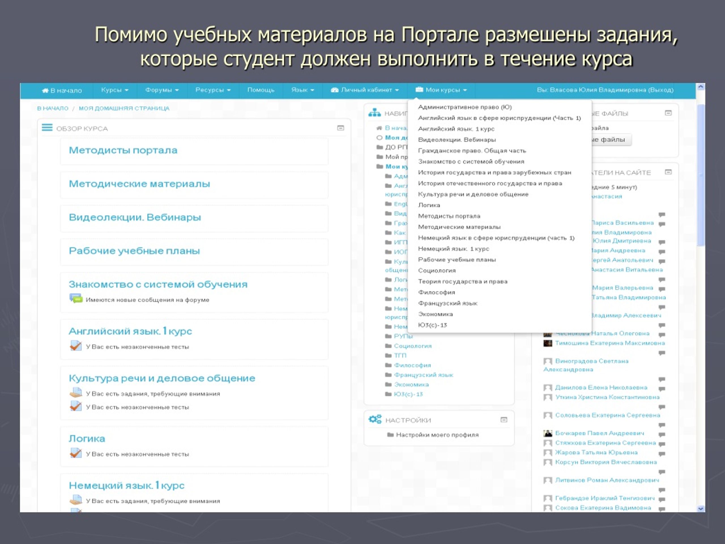Click the Навигация block sitemap icon

(375, 113)
